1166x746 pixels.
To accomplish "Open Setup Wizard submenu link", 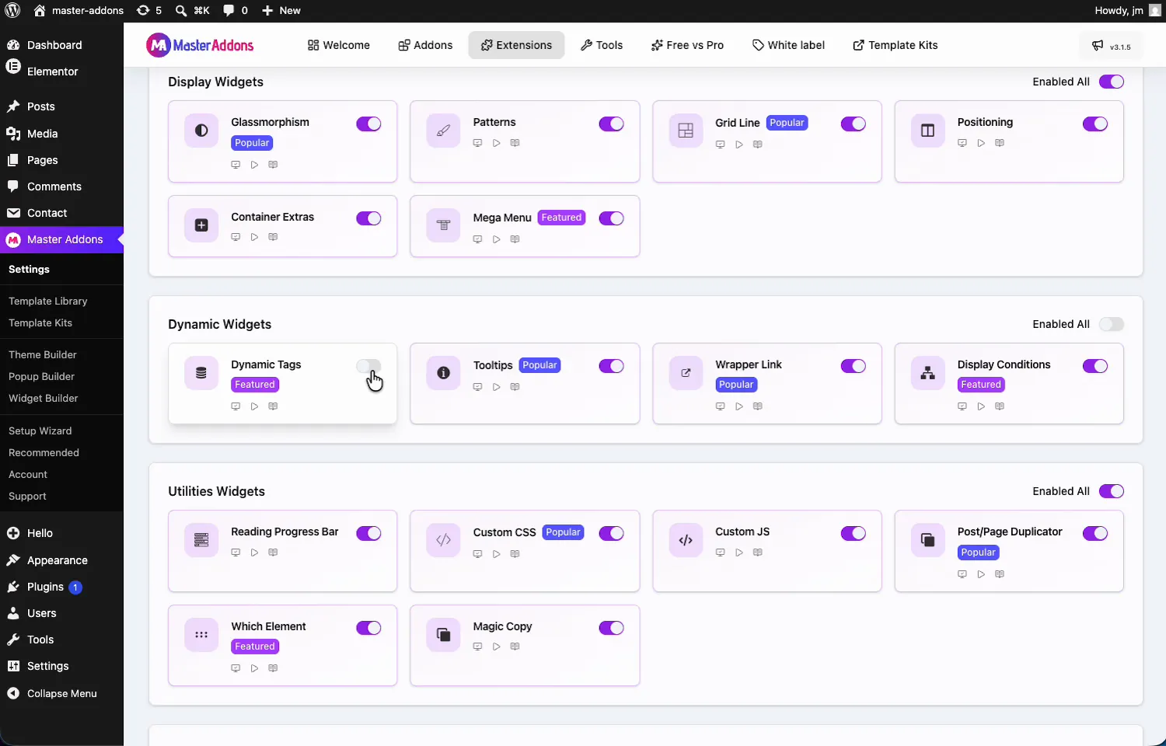I will (40, 431).
